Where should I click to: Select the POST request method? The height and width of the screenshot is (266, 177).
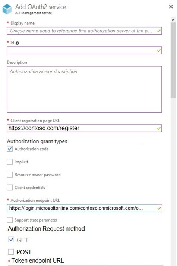(11, 252)
